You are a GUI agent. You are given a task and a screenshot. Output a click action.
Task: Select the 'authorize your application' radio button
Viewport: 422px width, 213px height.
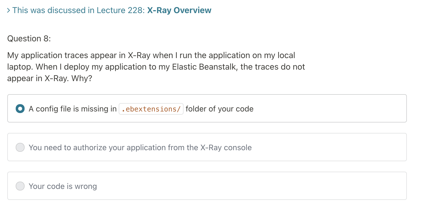[x=20, y=147]
